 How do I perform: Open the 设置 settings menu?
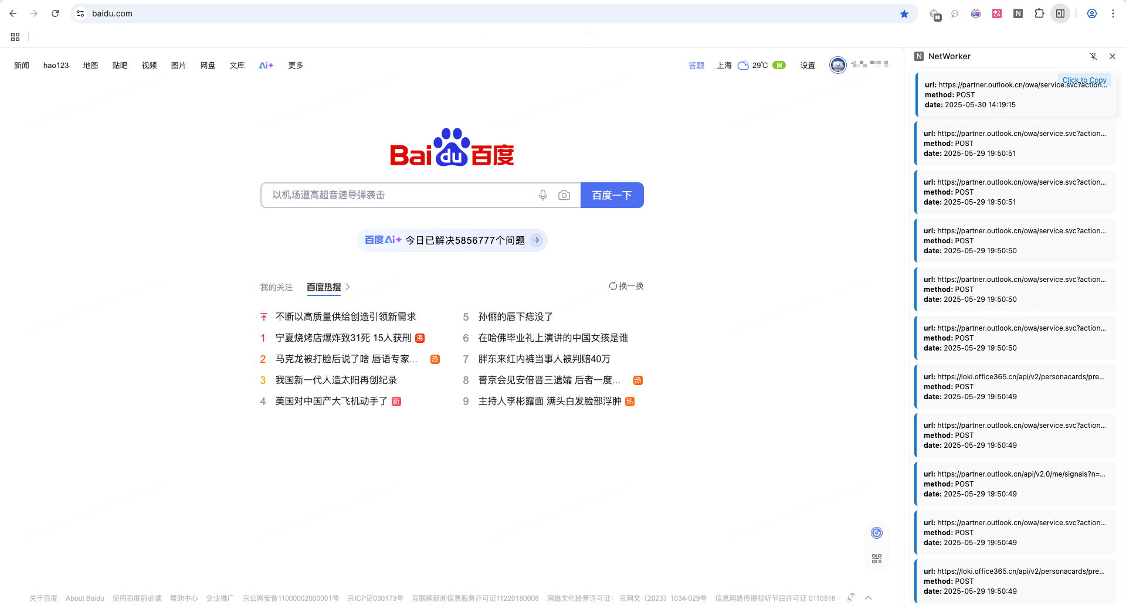808,65
